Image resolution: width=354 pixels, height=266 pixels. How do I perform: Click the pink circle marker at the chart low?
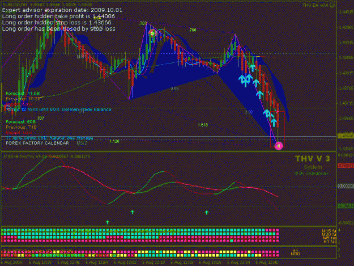(279, 146)
